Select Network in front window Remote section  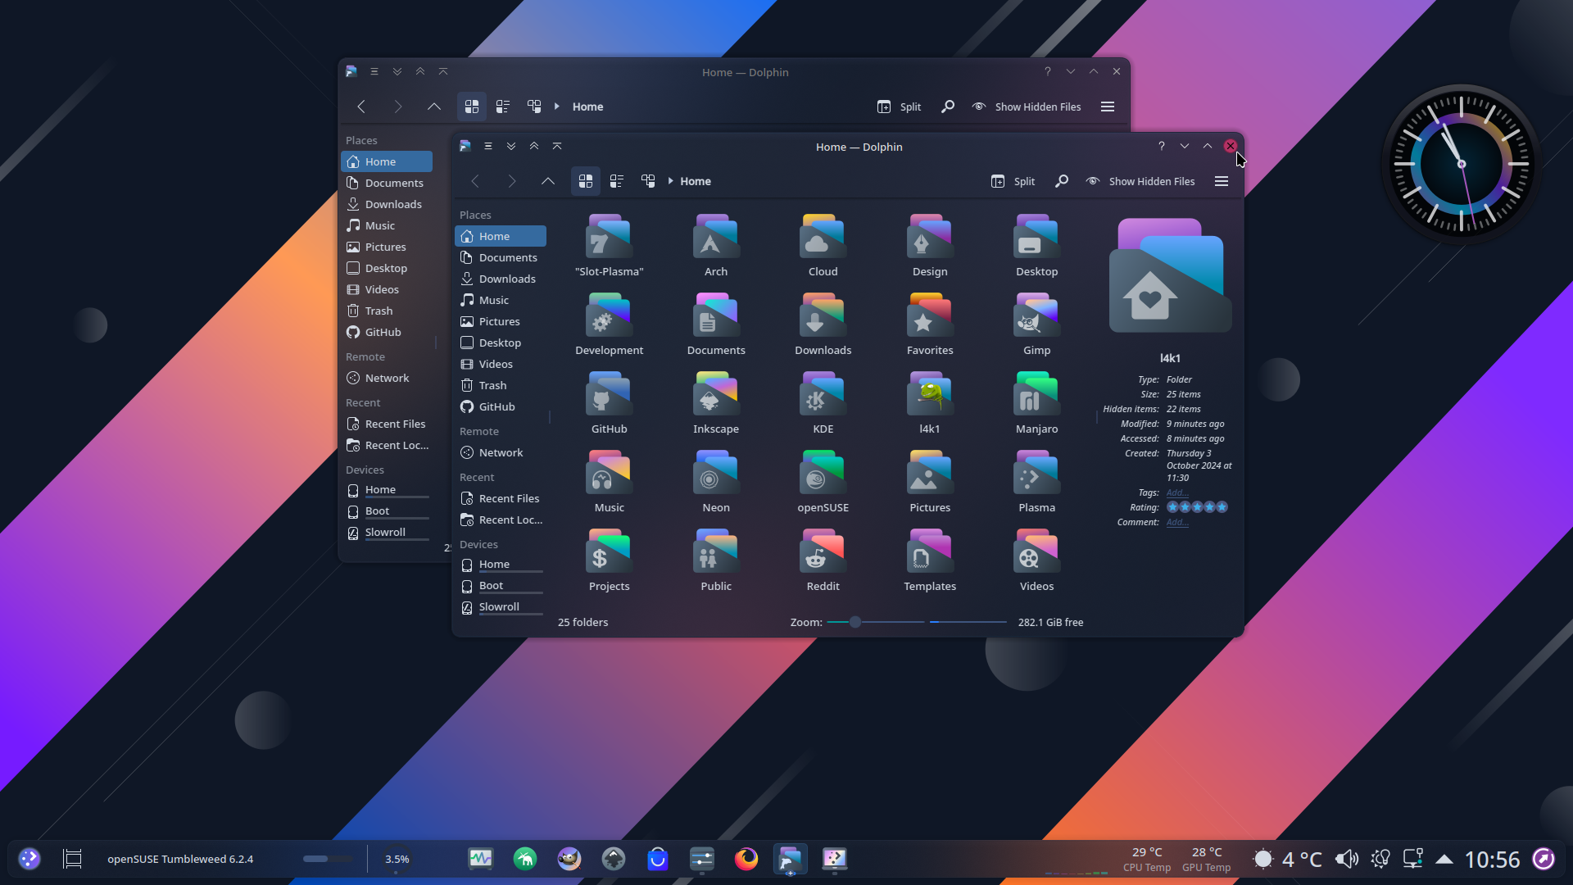(501, 452)
